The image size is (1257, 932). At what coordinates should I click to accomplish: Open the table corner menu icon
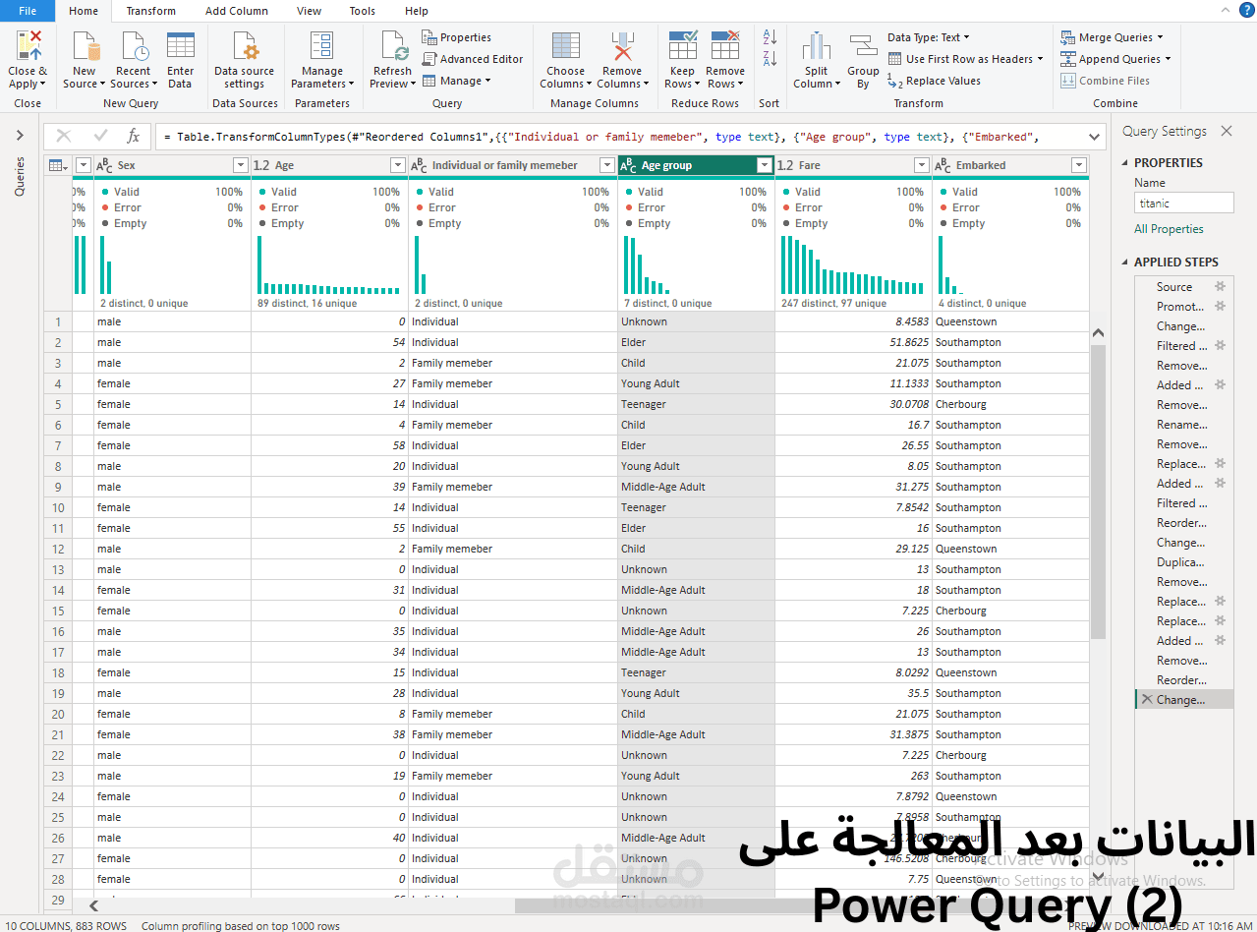click(58, 165)
